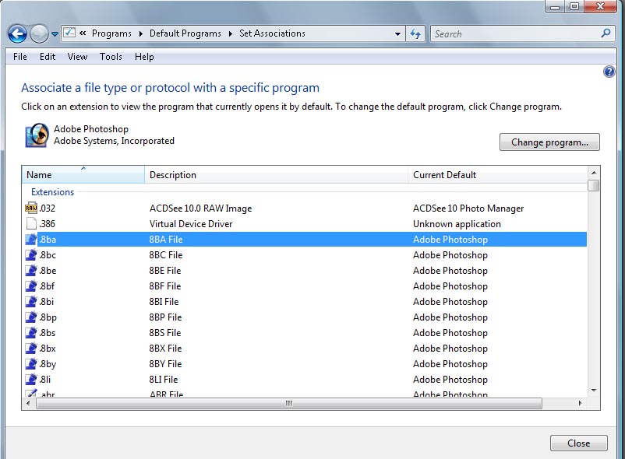Select the .032 extension name

click(x=47, y=208)
